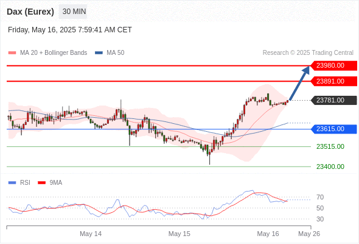
Task: Select the 23891.00 resistance price label
Action: click(x=334, y=81)
